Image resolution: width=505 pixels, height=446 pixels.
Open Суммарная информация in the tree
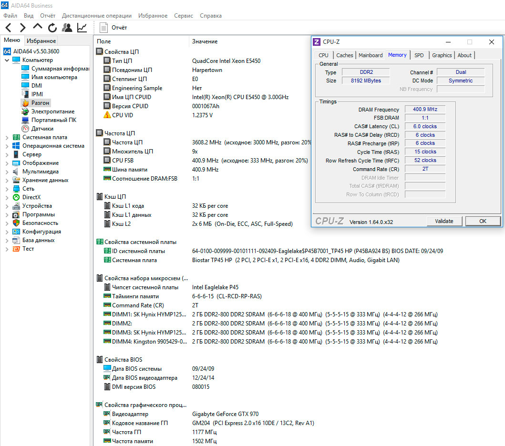pos(55,69)
